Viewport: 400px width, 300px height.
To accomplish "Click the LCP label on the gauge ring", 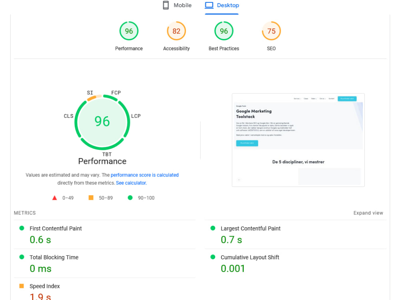I will point(136,116).
